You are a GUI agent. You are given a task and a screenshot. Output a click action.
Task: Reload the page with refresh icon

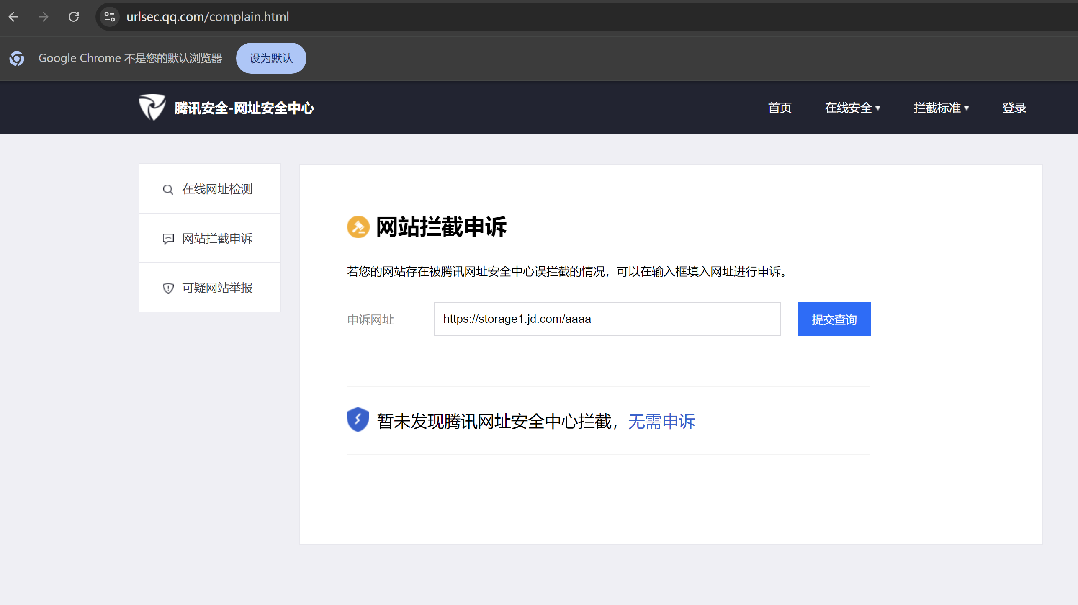coord(74,17)
